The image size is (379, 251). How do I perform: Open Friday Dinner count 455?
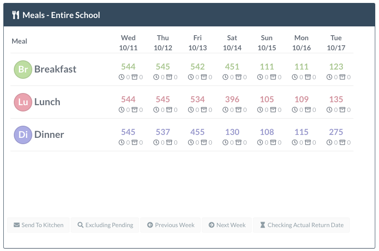(x=198, y=132)
